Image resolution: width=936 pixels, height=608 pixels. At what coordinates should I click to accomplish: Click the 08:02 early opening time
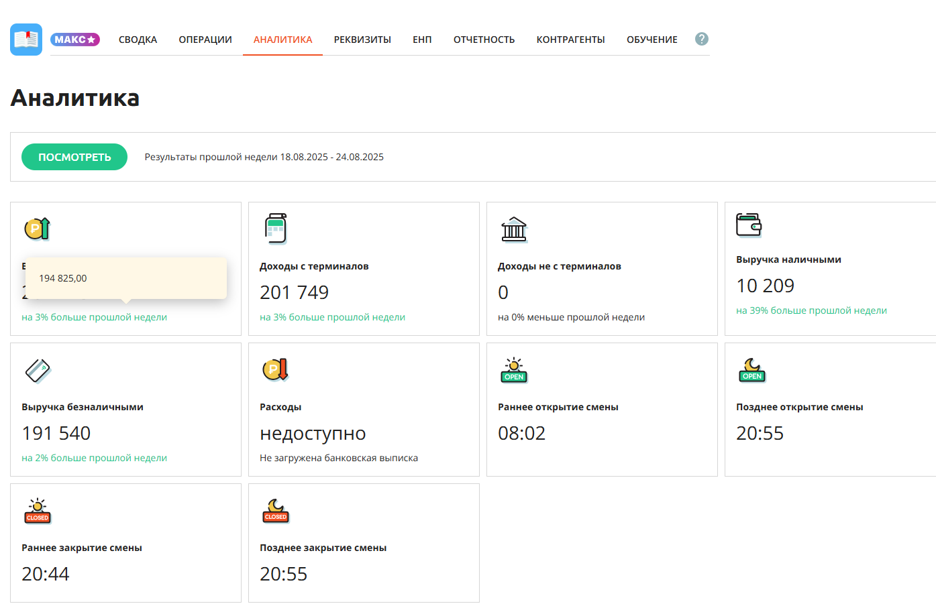pos(521,433)
